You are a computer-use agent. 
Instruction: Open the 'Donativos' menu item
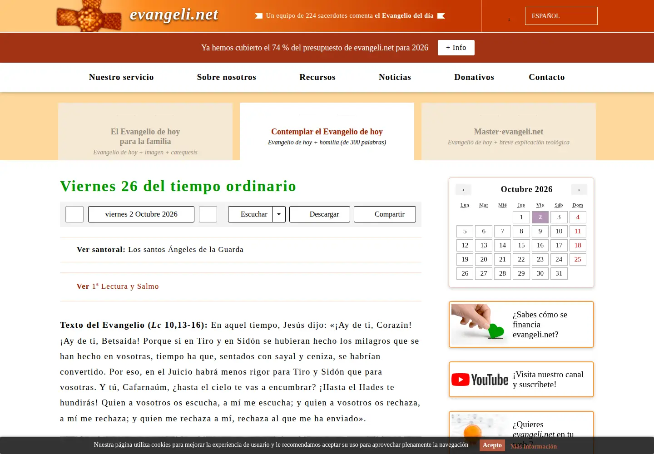(474, 77)
